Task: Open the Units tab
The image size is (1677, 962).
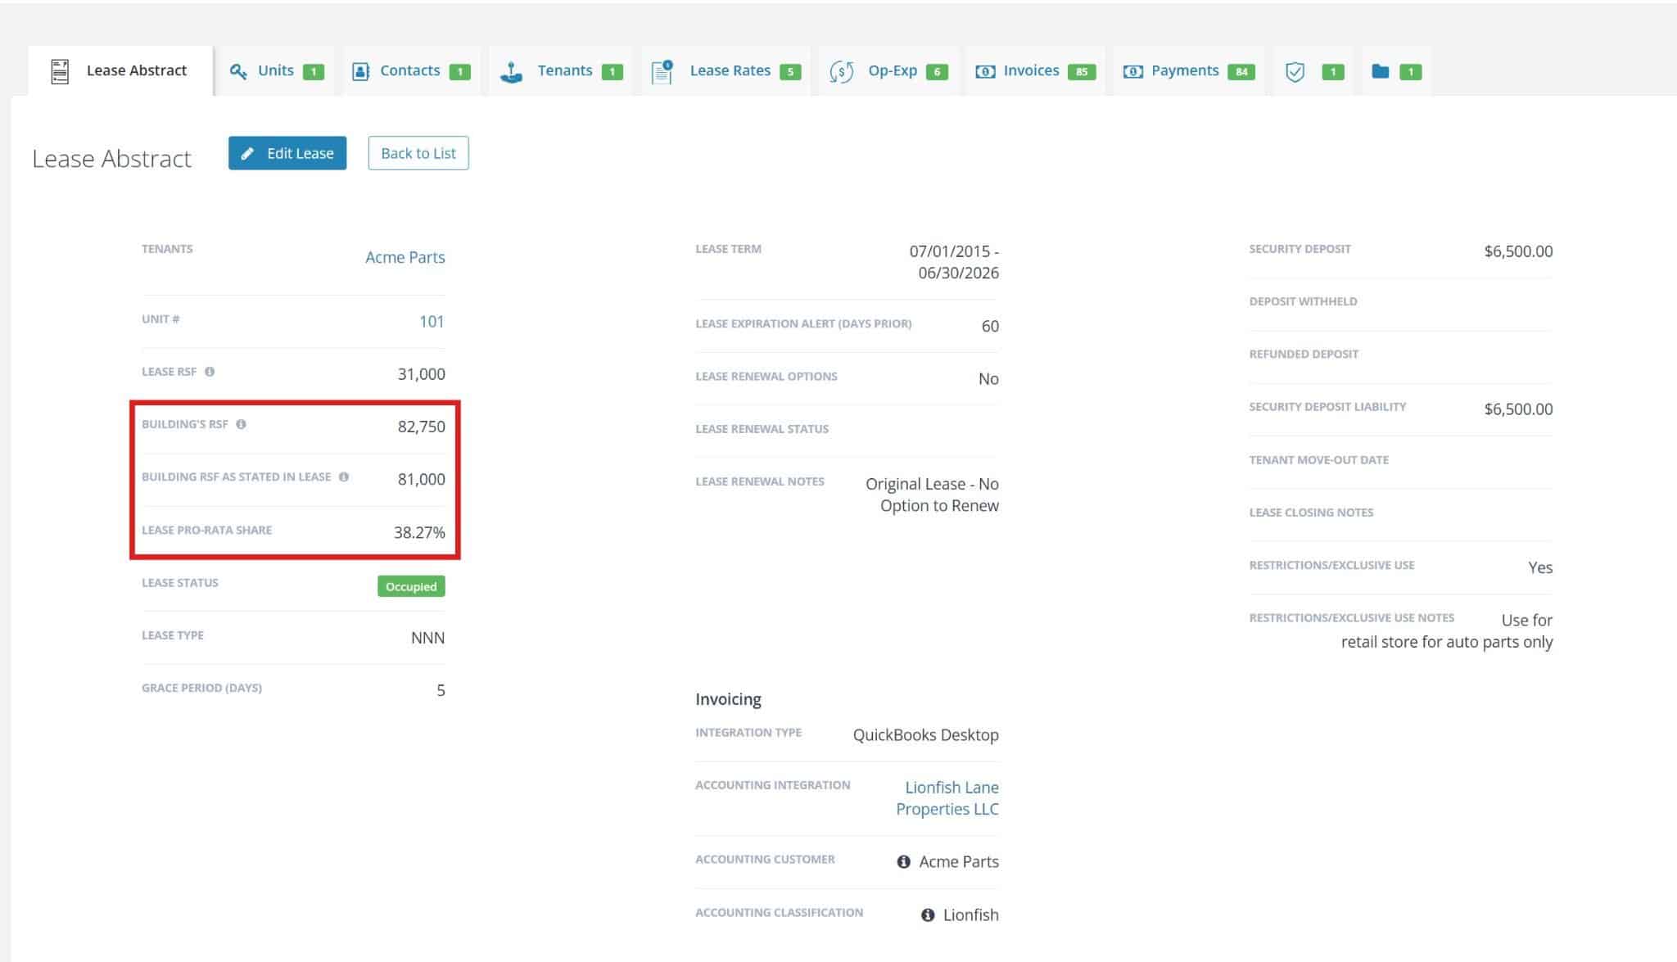Action: pos(275,71)
